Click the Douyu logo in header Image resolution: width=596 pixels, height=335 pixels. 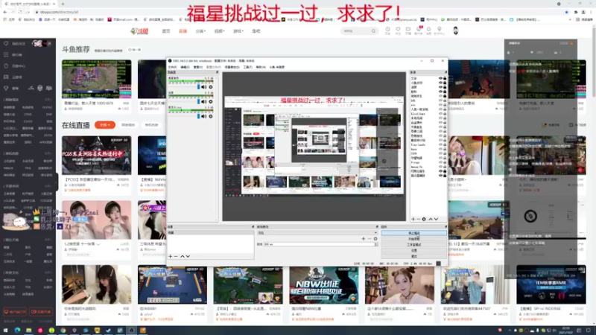[x=139, y=31]
